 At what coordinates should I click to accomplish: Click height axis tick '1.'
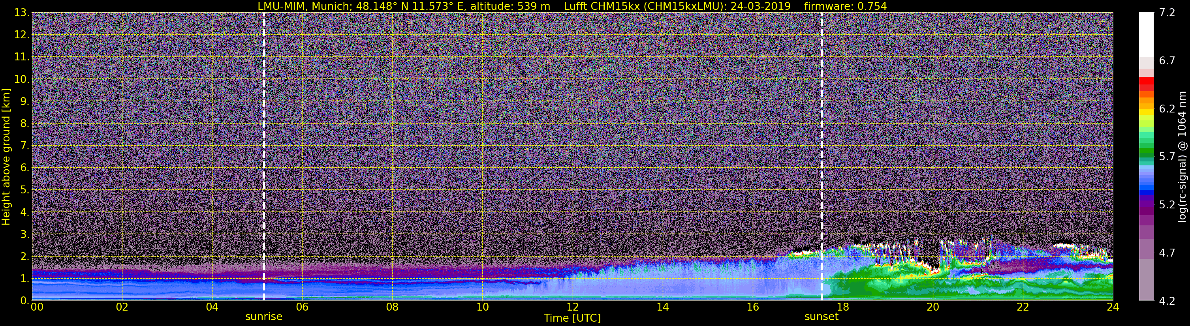point(24,278)
